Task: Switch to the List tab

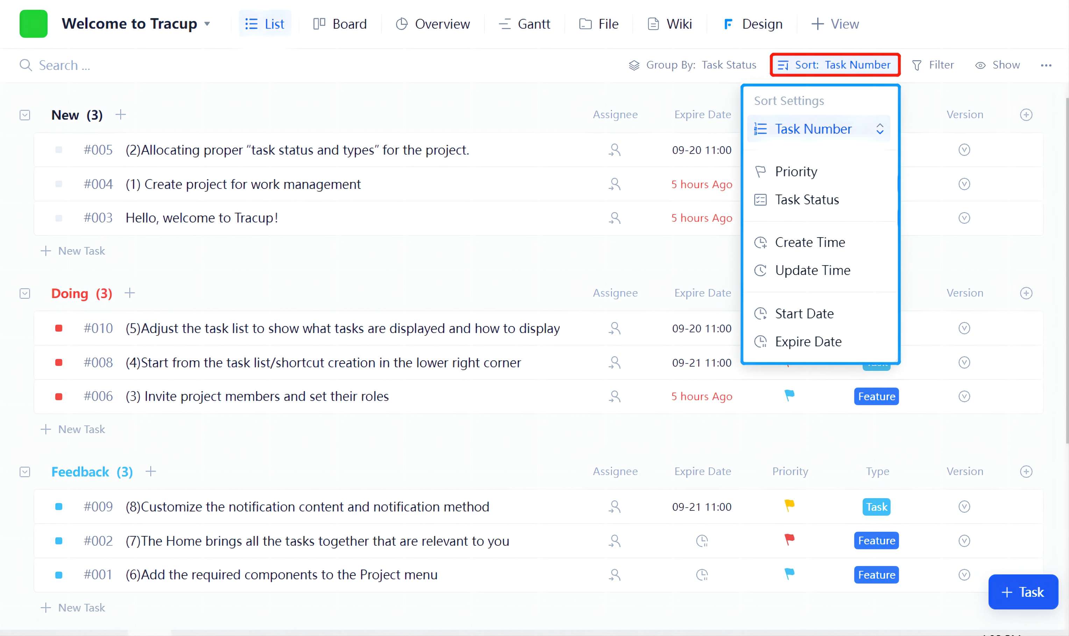Action: tap(265, 23)
